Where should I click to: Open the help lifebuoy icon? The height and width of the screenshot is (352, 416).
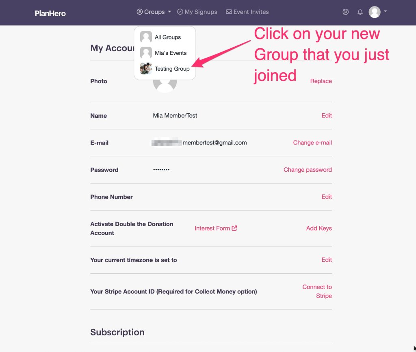pos(346,12)
